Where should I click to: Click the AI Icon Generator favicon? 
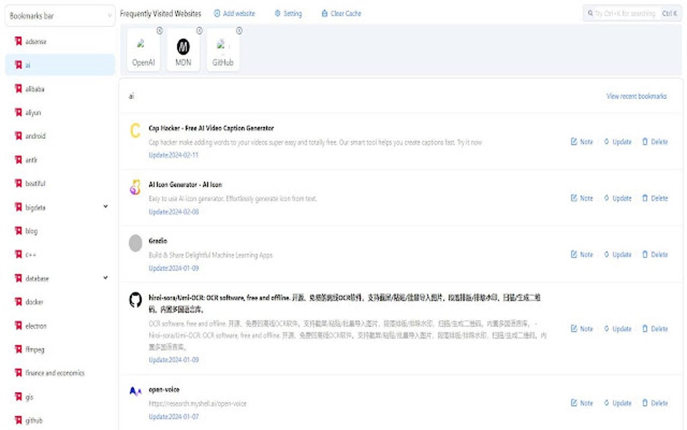coord(135,187)
